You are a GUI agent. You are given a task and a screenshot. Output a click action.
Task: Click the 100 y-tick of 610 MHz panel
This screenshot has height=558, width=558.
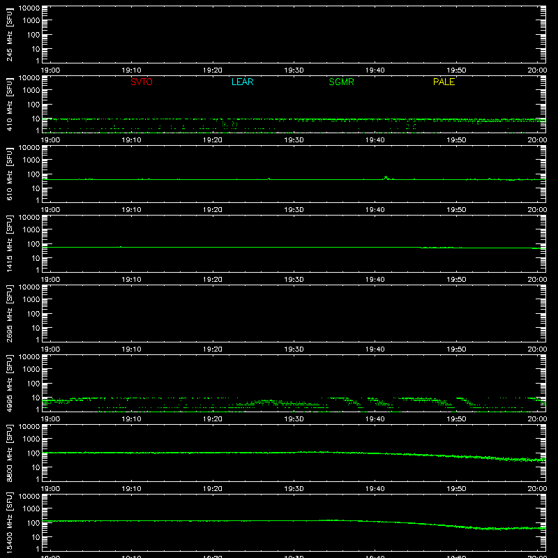click(33, 174)
